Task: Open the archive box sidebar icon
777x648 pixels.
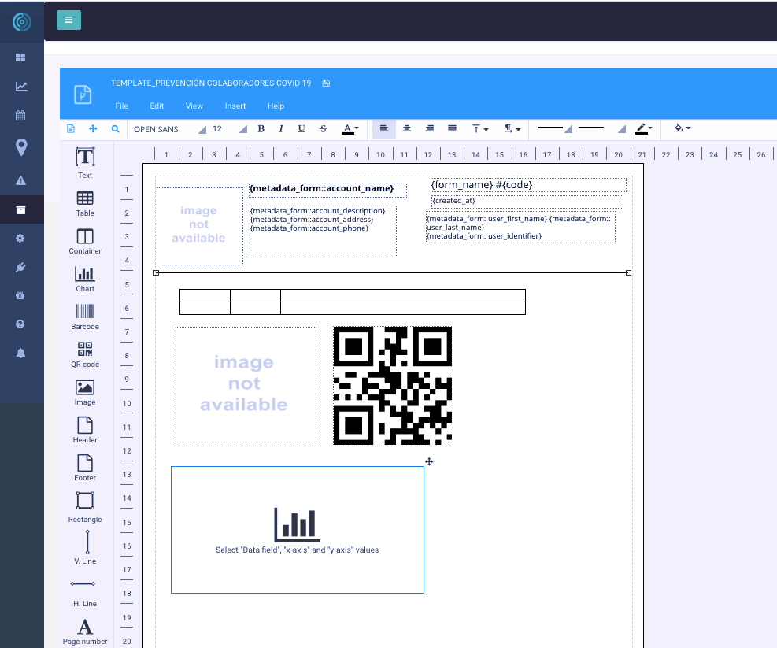Action: 20,209
